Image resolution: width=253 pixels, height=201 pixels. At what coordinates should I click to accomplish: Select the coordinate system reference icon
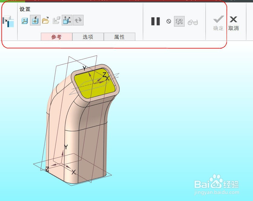click(25, 21)
